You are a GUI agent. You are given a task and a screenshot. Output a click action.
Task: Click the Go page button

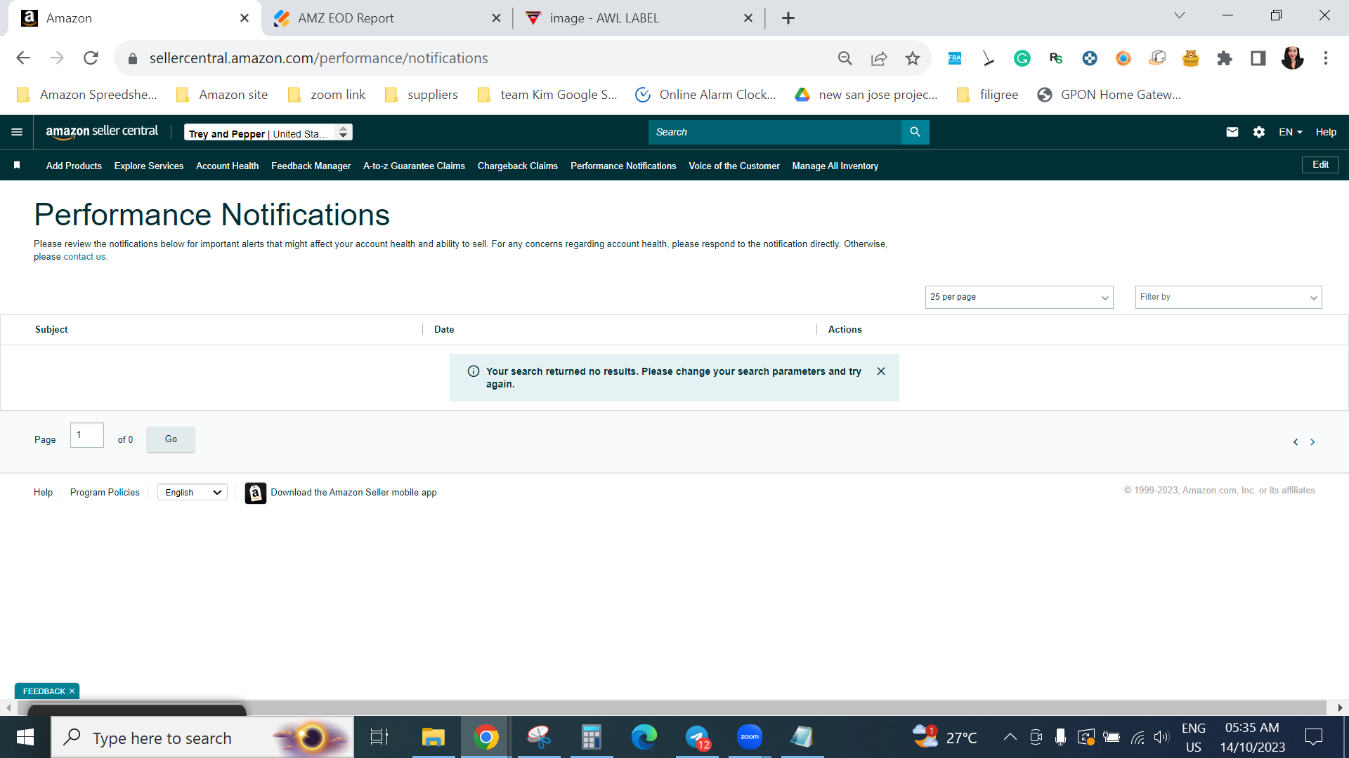[171, 439]
